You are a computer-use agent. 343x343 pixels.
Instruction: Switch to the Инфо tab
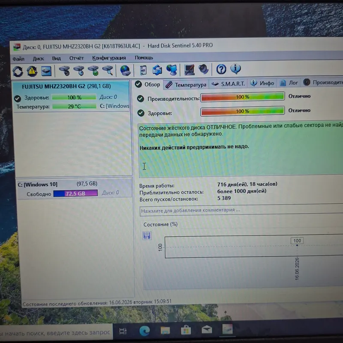[x=262, y=83]
